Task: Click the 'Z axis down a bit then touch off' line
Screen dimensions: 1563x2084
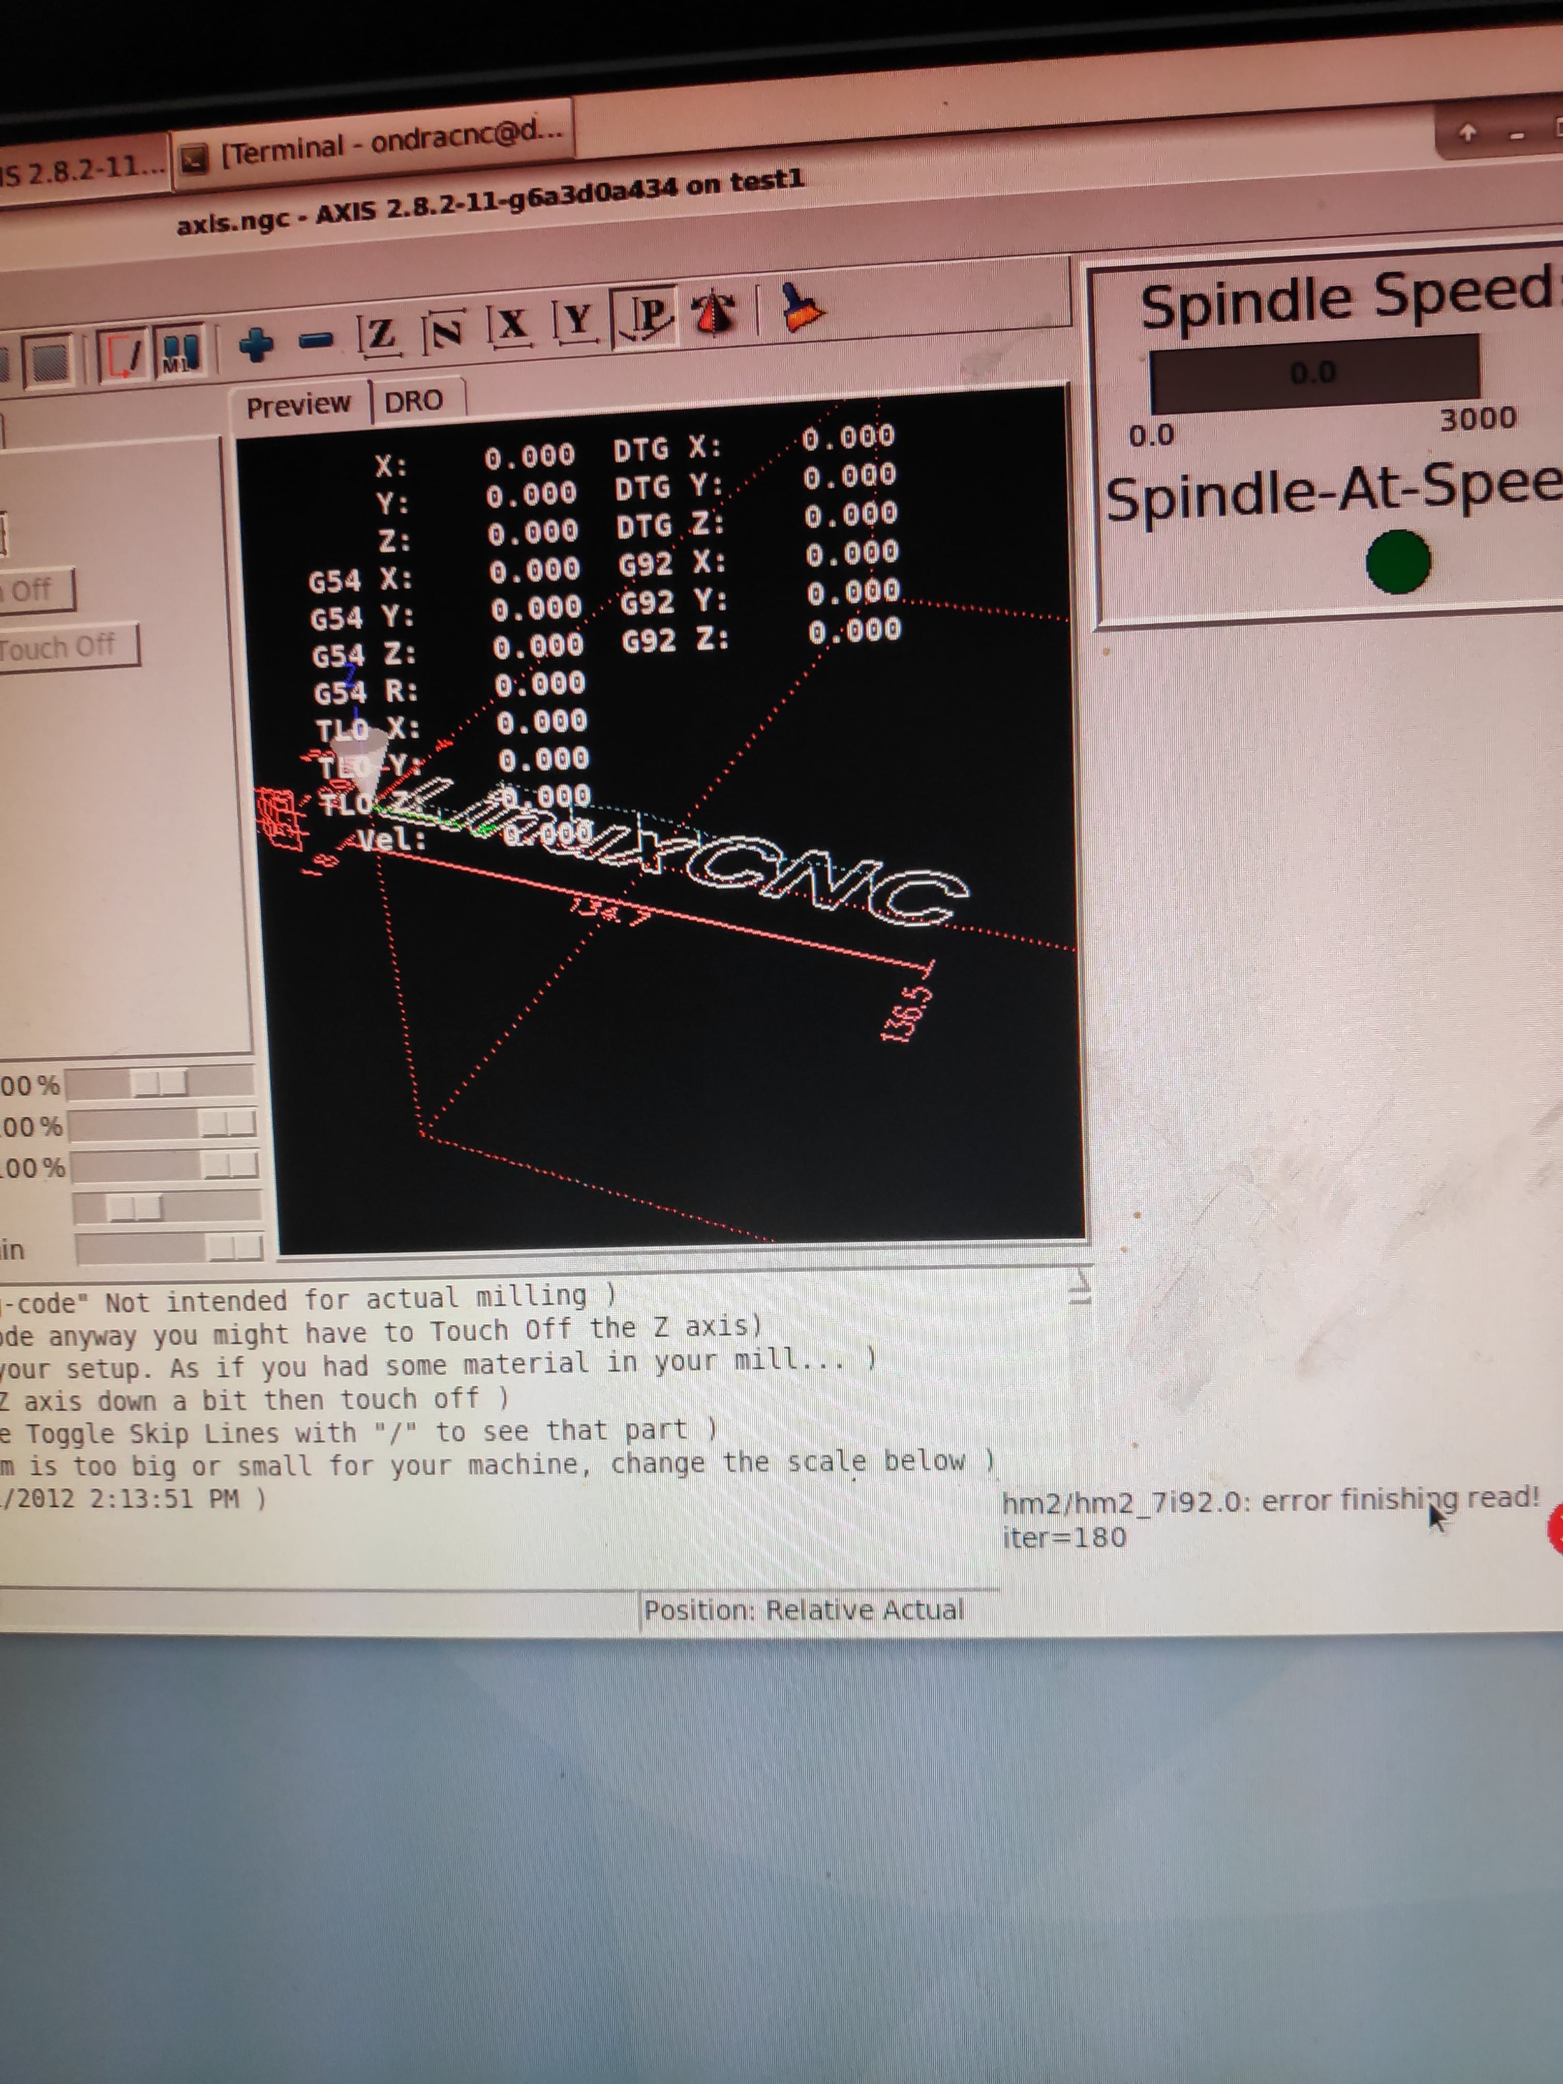Action: pos(255,1400)
